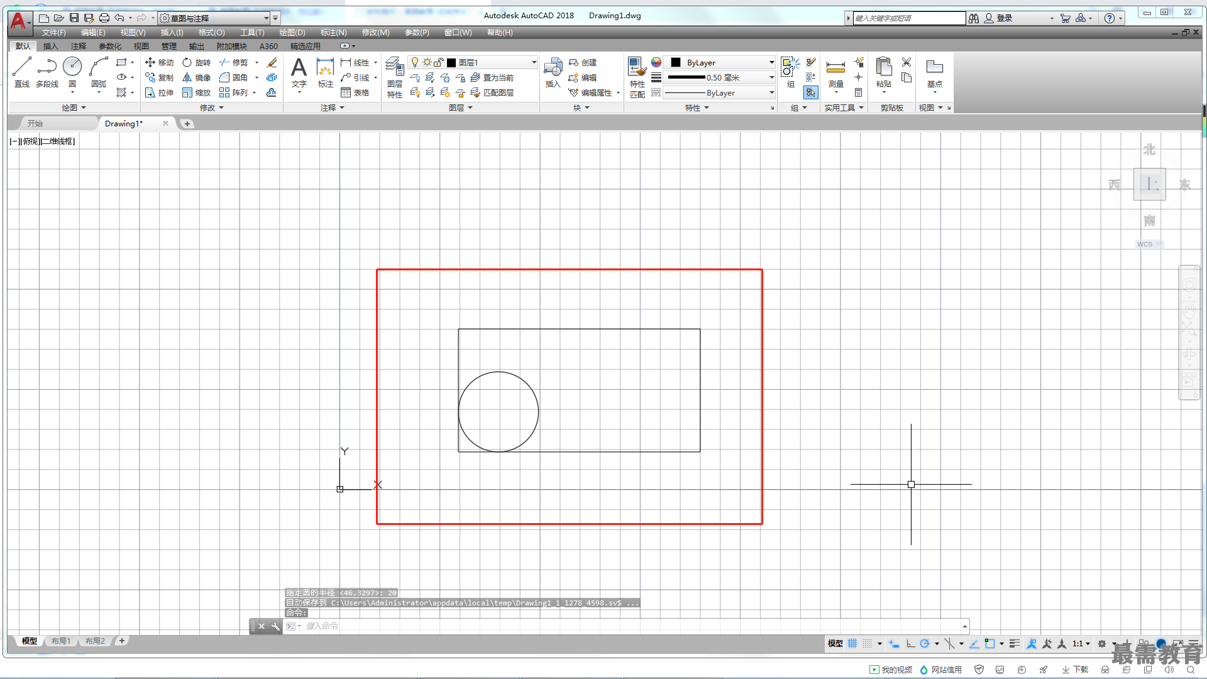The height and width of the screenshot is (679, 1207).
Task: Click 匹配图层 button
Action: 492,92
